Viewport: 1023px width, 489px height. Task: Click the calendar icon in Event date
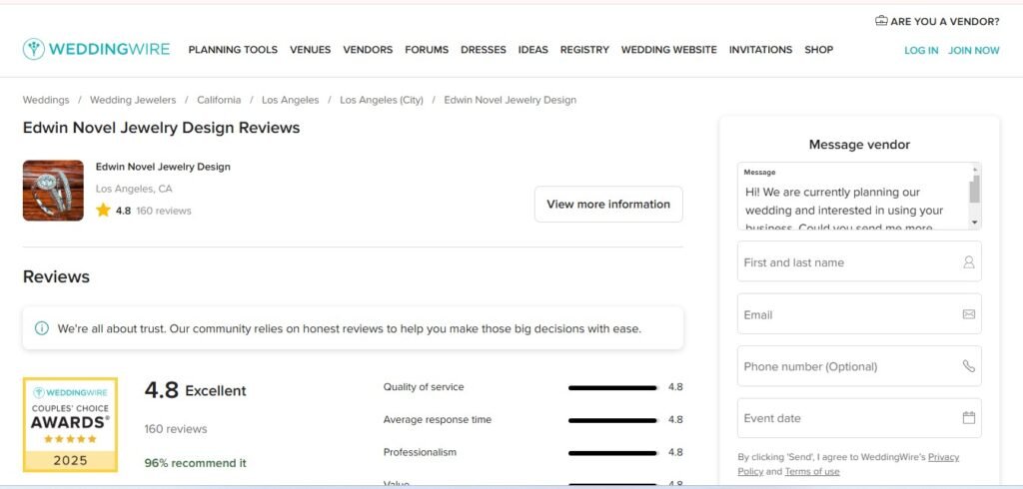pyautogui.click(x=969, y=418)
